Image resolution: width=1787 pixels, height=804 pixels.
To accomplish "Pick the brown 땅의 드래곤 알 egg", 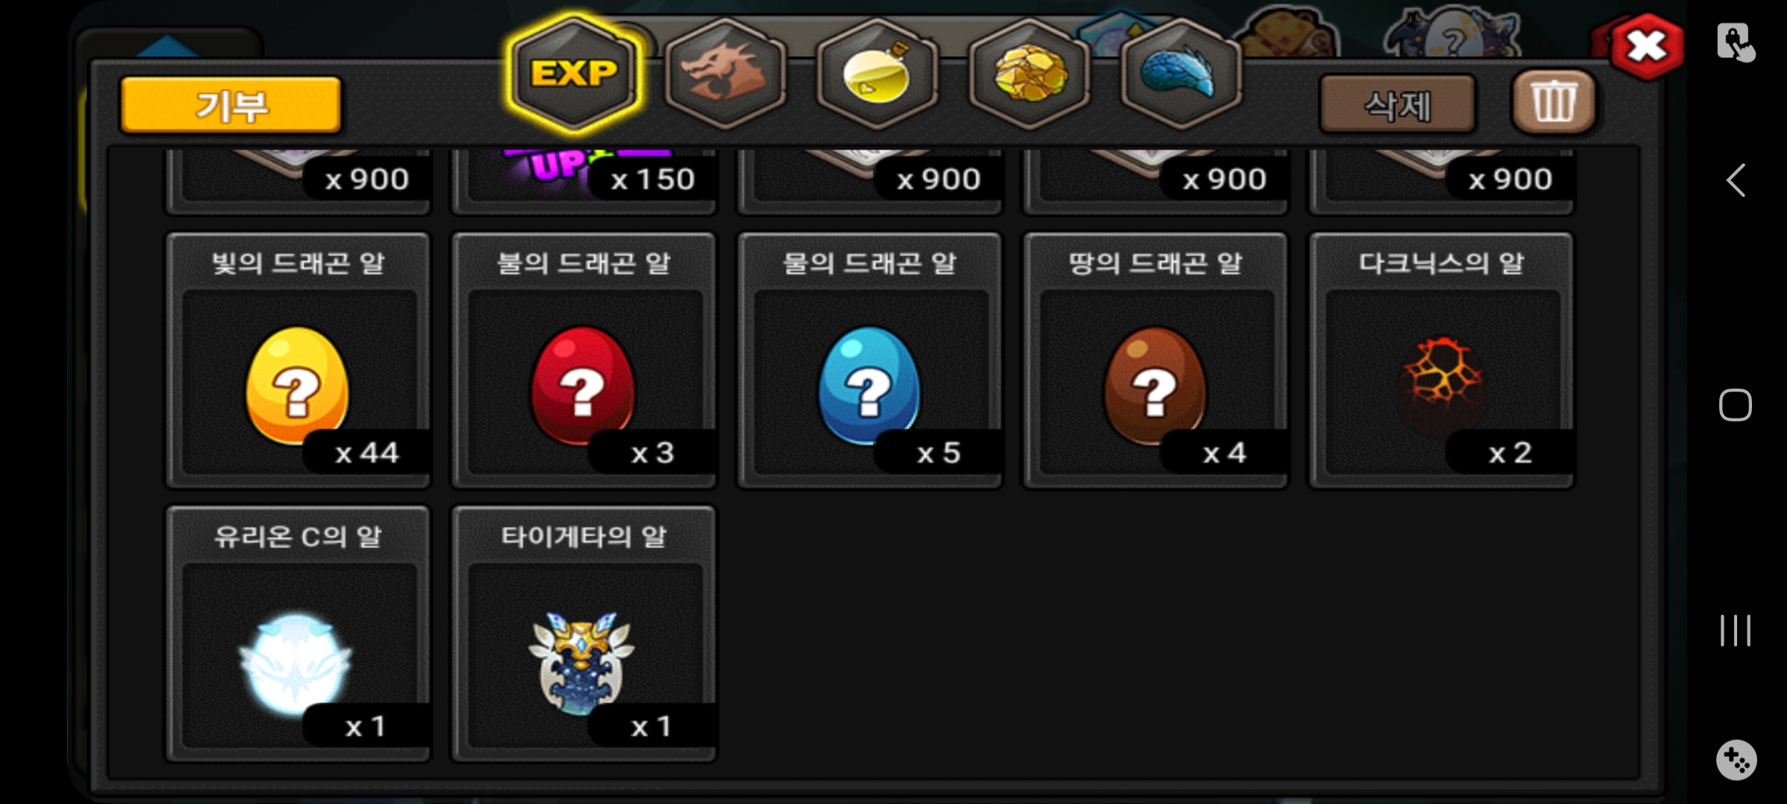I will click(1156, 361).
